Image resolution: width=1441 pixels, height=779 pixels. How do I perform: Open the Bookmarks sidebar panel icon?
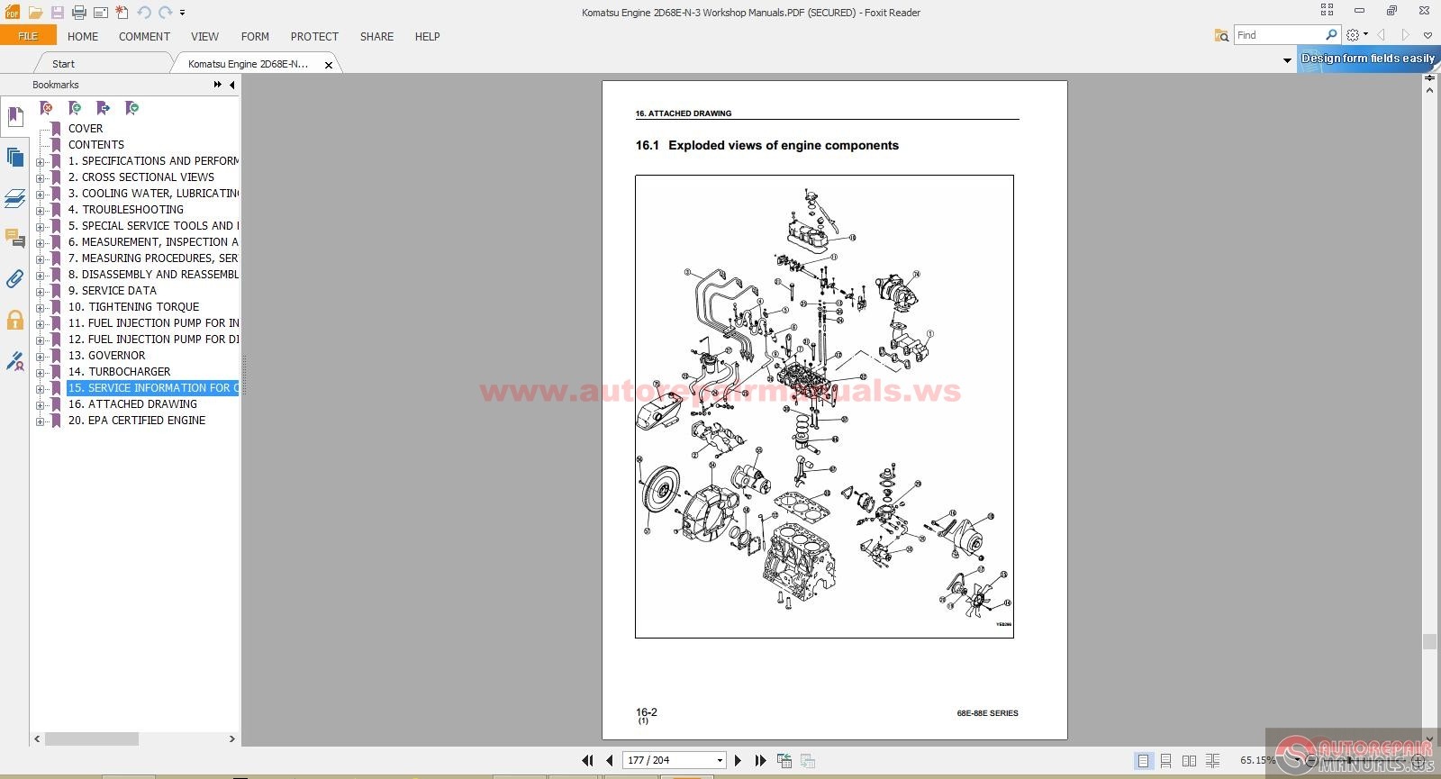14,117
